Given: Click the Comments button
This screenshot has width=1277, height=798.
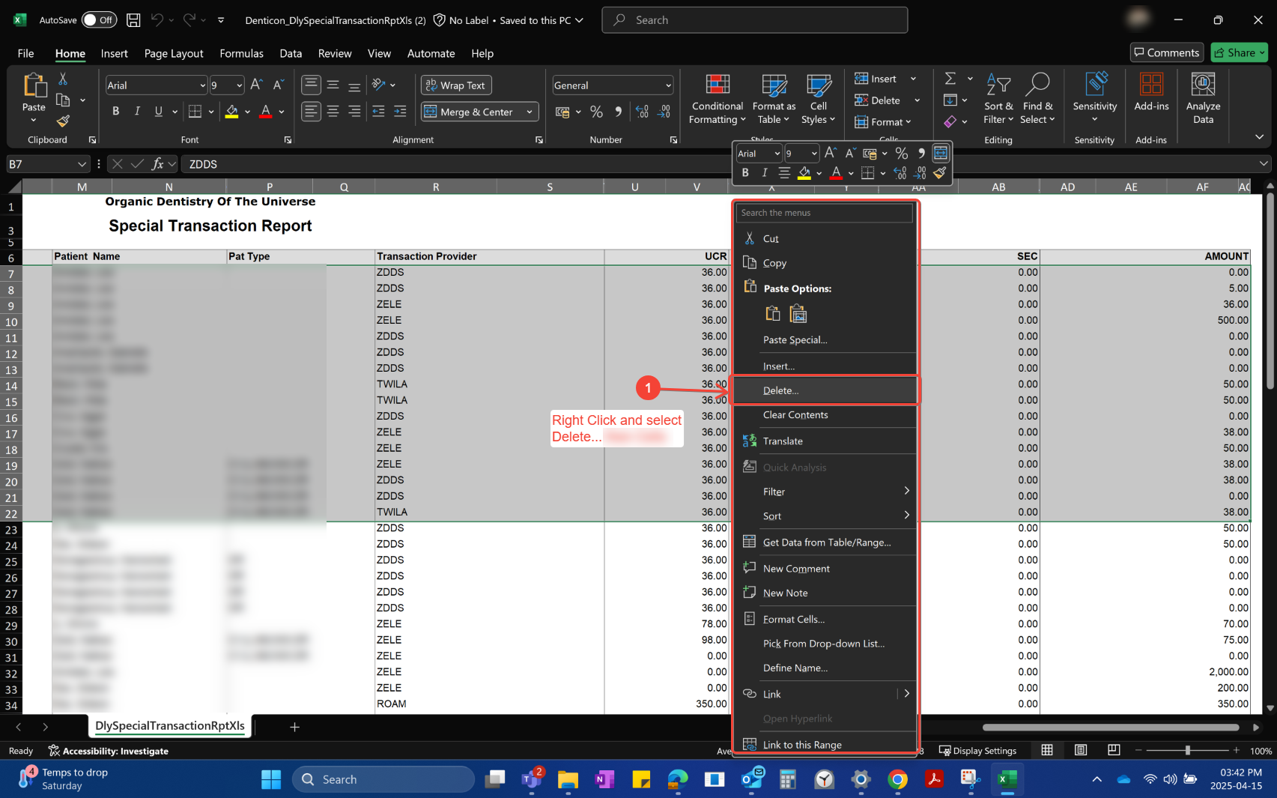Looking at the screenshot, I should click(x=1166, y=52).
